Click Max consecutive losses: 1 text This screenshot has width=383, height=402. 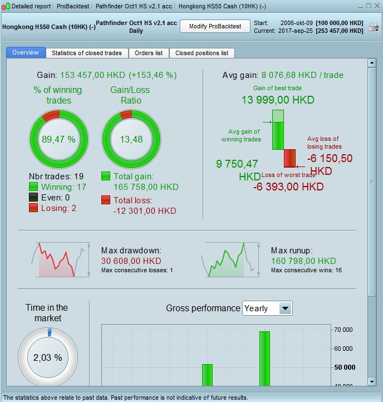137,270
